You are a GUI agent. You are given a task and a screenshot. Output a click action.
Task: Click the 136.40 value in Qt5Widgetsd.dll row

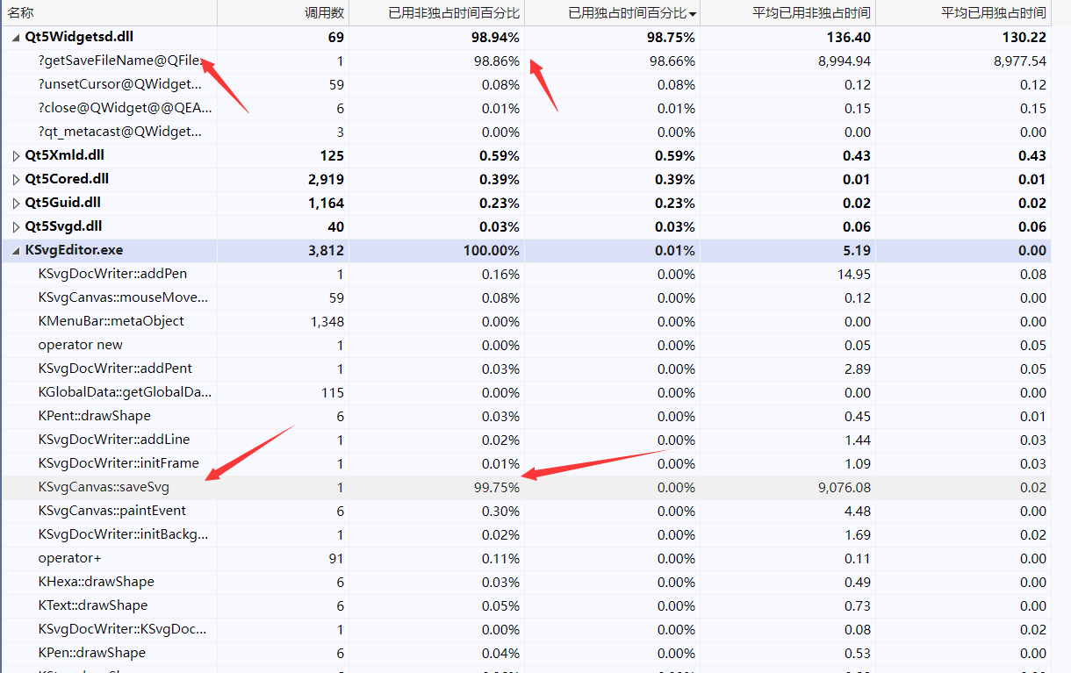tap(849, 38)
